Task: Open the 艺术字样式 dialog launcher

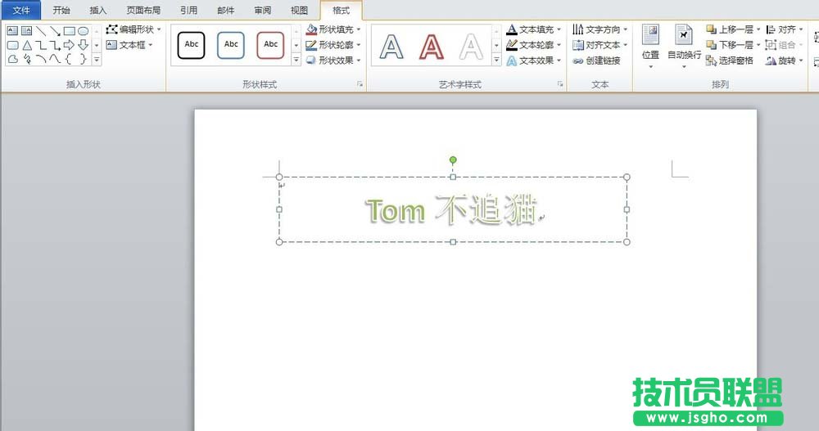Action: pyautogui.click(x=560, y=84)
